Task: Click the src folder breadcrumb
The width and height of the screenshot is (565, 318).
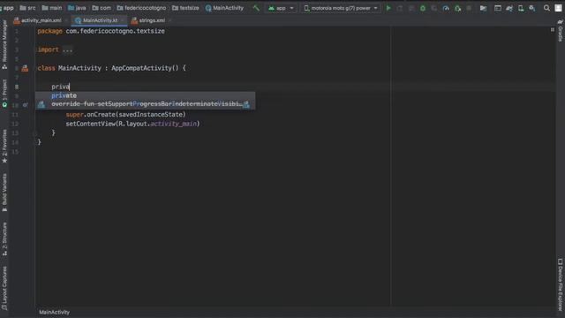Action: click(x=27, y=8)
